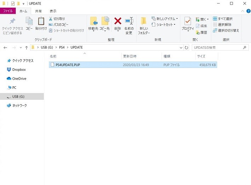Click Select All (すべて選択)
251x185 pixels.
click(x=223, y=19)
